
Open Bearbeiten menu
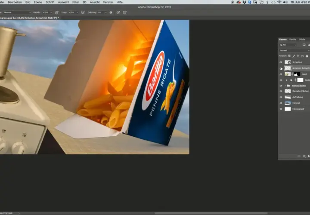point(15,2)
